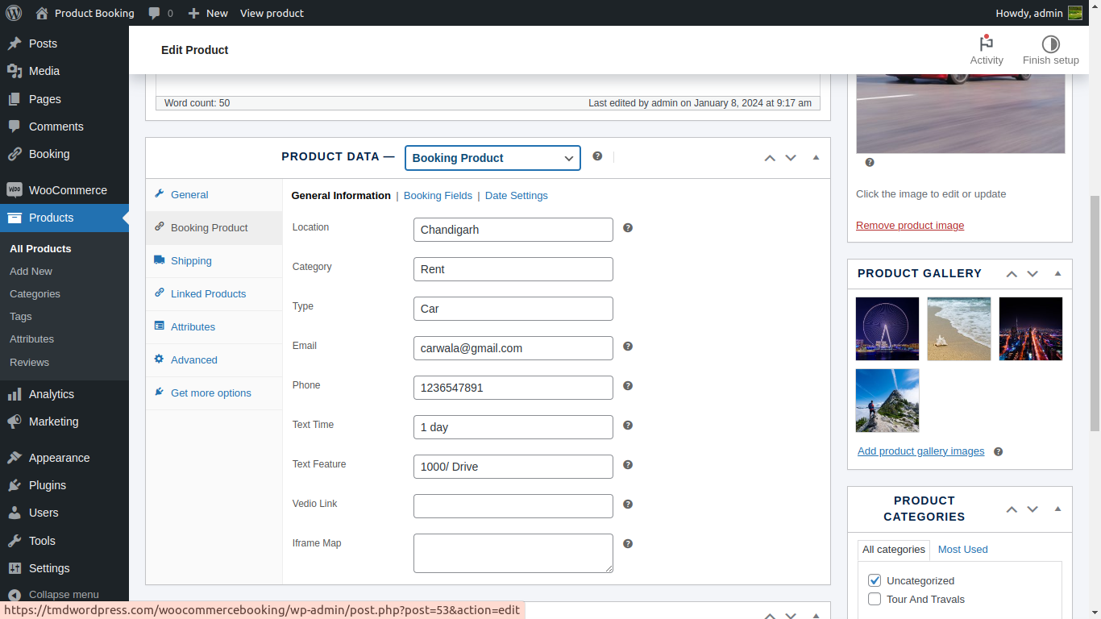Switch to Most Used categories tab

pos(962,550)
